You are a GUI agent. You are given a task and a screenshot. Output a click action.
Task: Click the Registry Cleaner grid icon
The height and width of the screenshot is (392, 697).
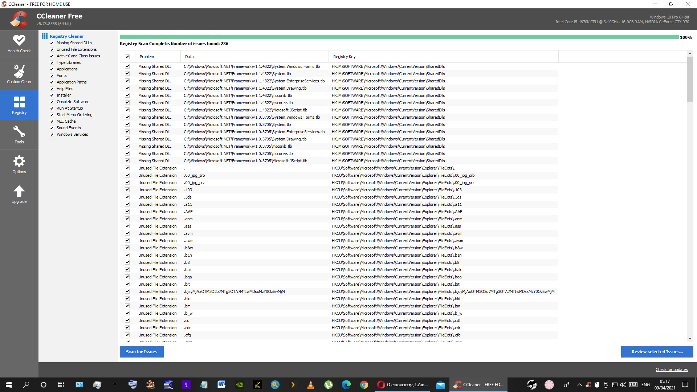(x=45, y=36)
